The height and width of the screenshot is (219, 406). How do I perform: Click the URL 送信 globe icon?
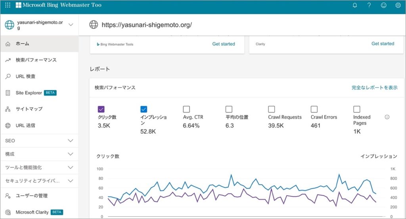(x=8, y=126)
